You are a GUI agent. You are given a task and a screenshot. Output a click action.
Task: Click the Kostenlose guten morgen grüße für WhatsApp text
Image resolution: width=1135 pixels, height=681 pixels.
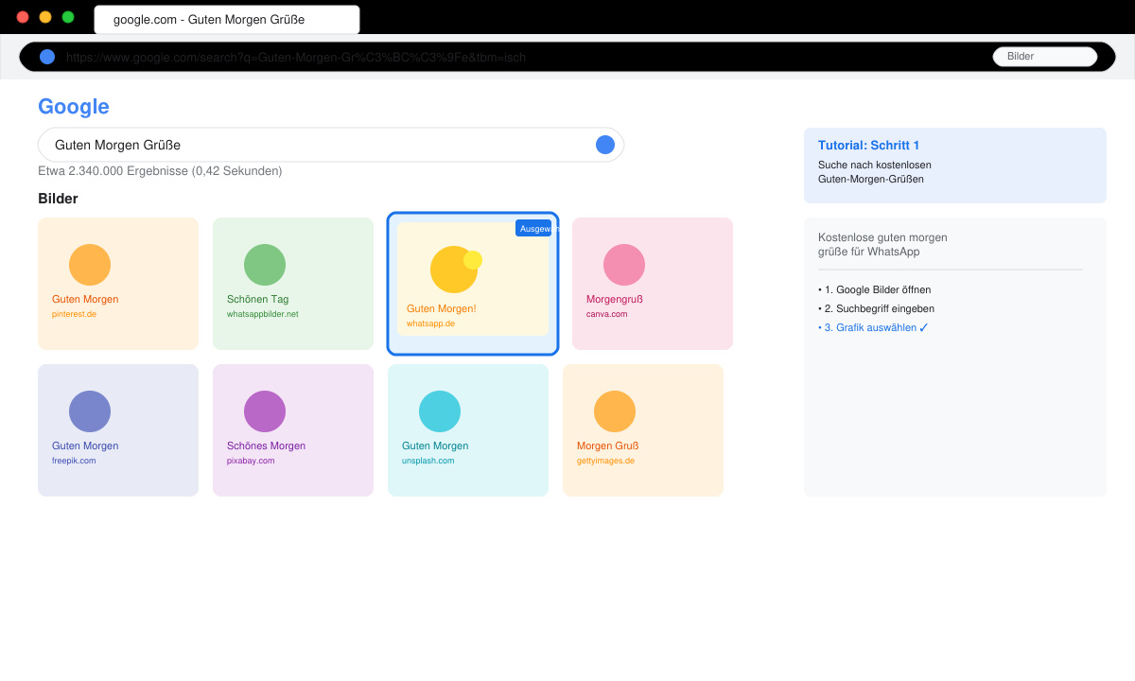(x=882, y=244)
